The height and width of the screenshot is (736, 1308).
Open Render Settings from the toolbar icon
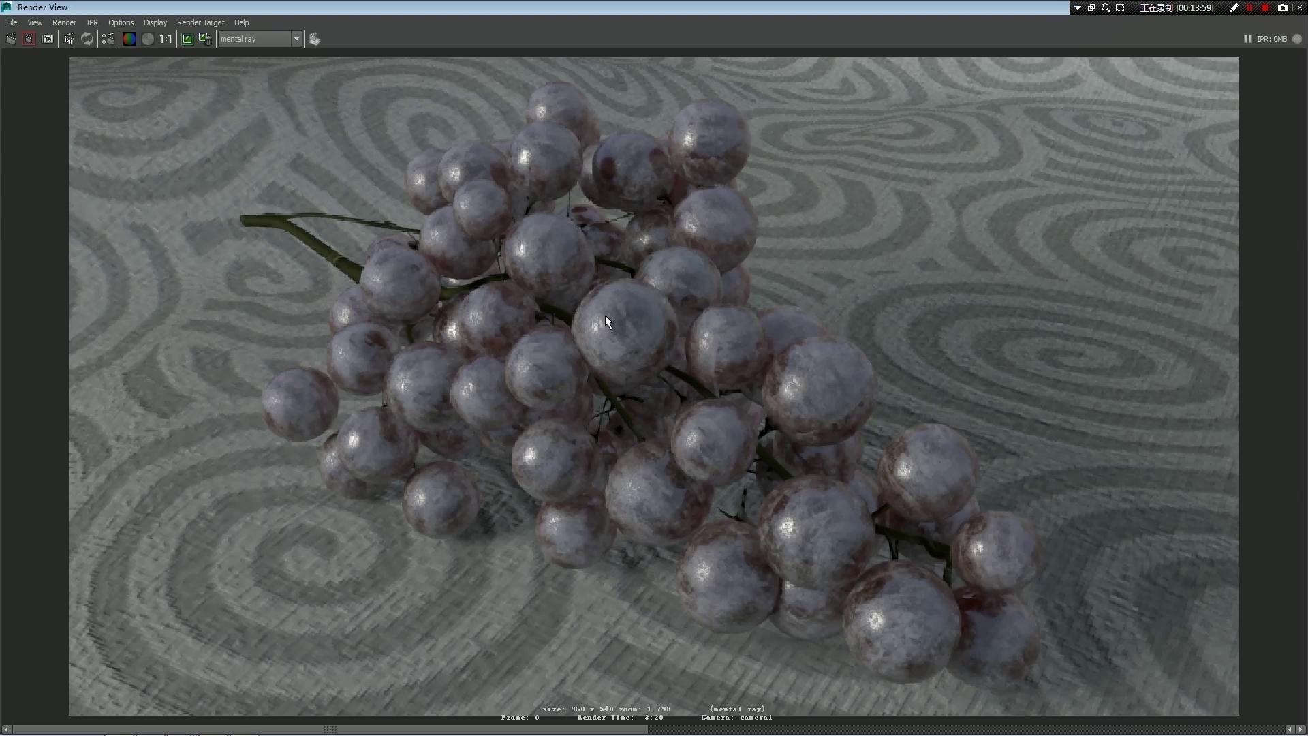pos(108,39)
